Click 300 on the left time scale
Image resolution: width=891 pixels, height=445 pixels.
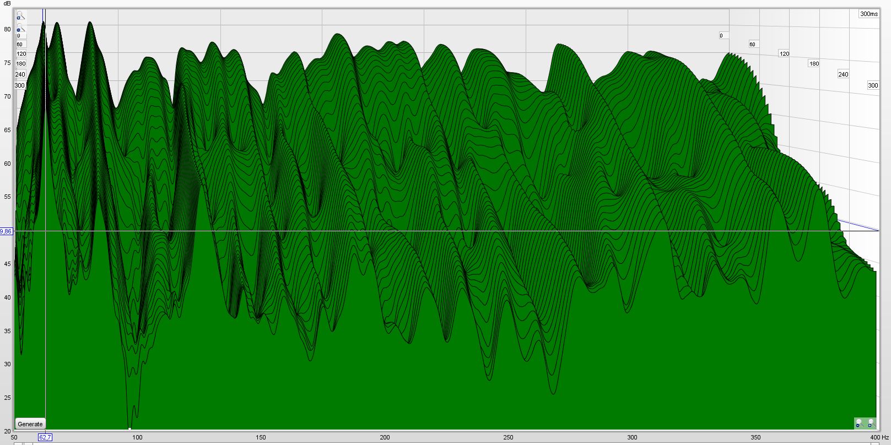tap(20, 86)
